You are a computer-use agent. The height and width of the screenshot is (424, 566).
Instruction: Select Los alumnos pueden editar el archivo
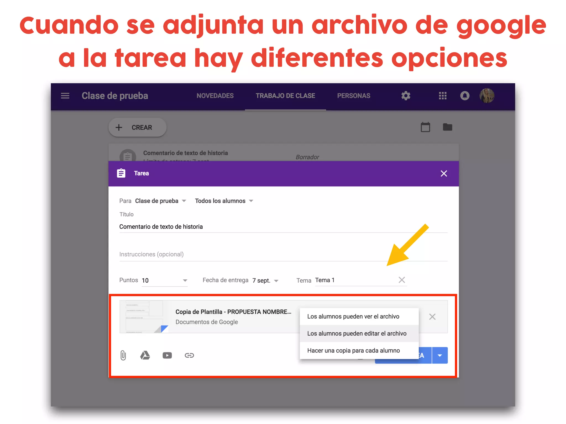[x=359, y=333]
